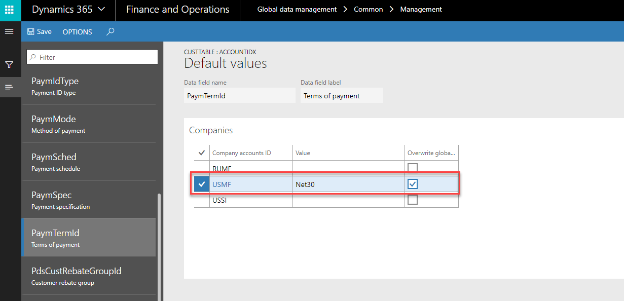
Task: Toggle the hamburger navigation menu
Action: 9,31
